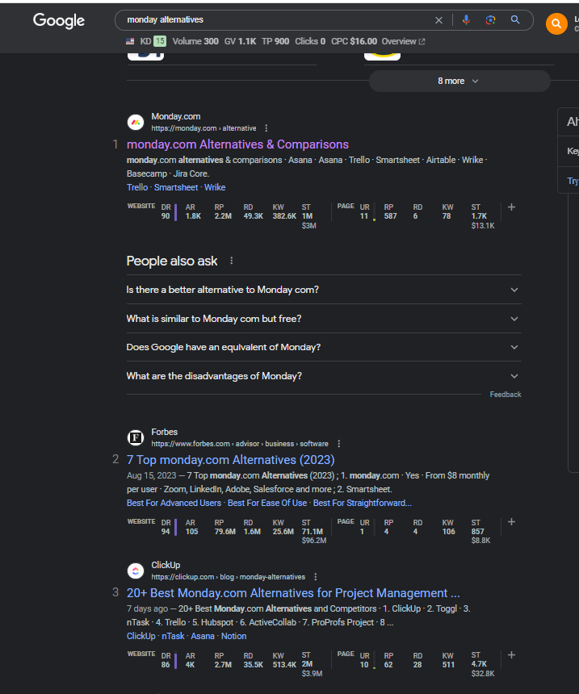Follow Best For Advanced Users sitelink
Viewport: 579px width, 694px height.
point(174,503)
